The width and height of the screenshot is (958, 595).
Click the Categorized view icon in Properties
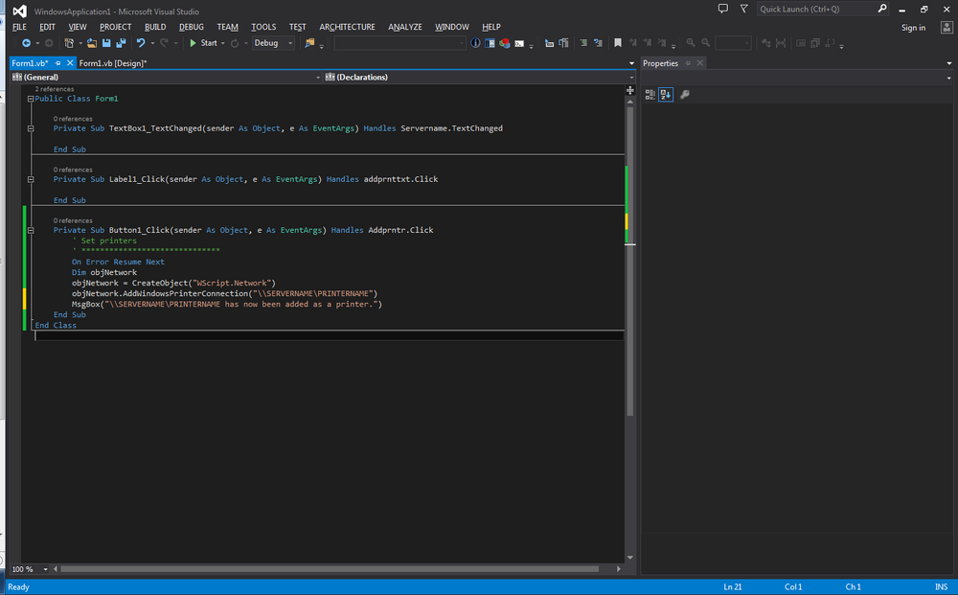650,95
